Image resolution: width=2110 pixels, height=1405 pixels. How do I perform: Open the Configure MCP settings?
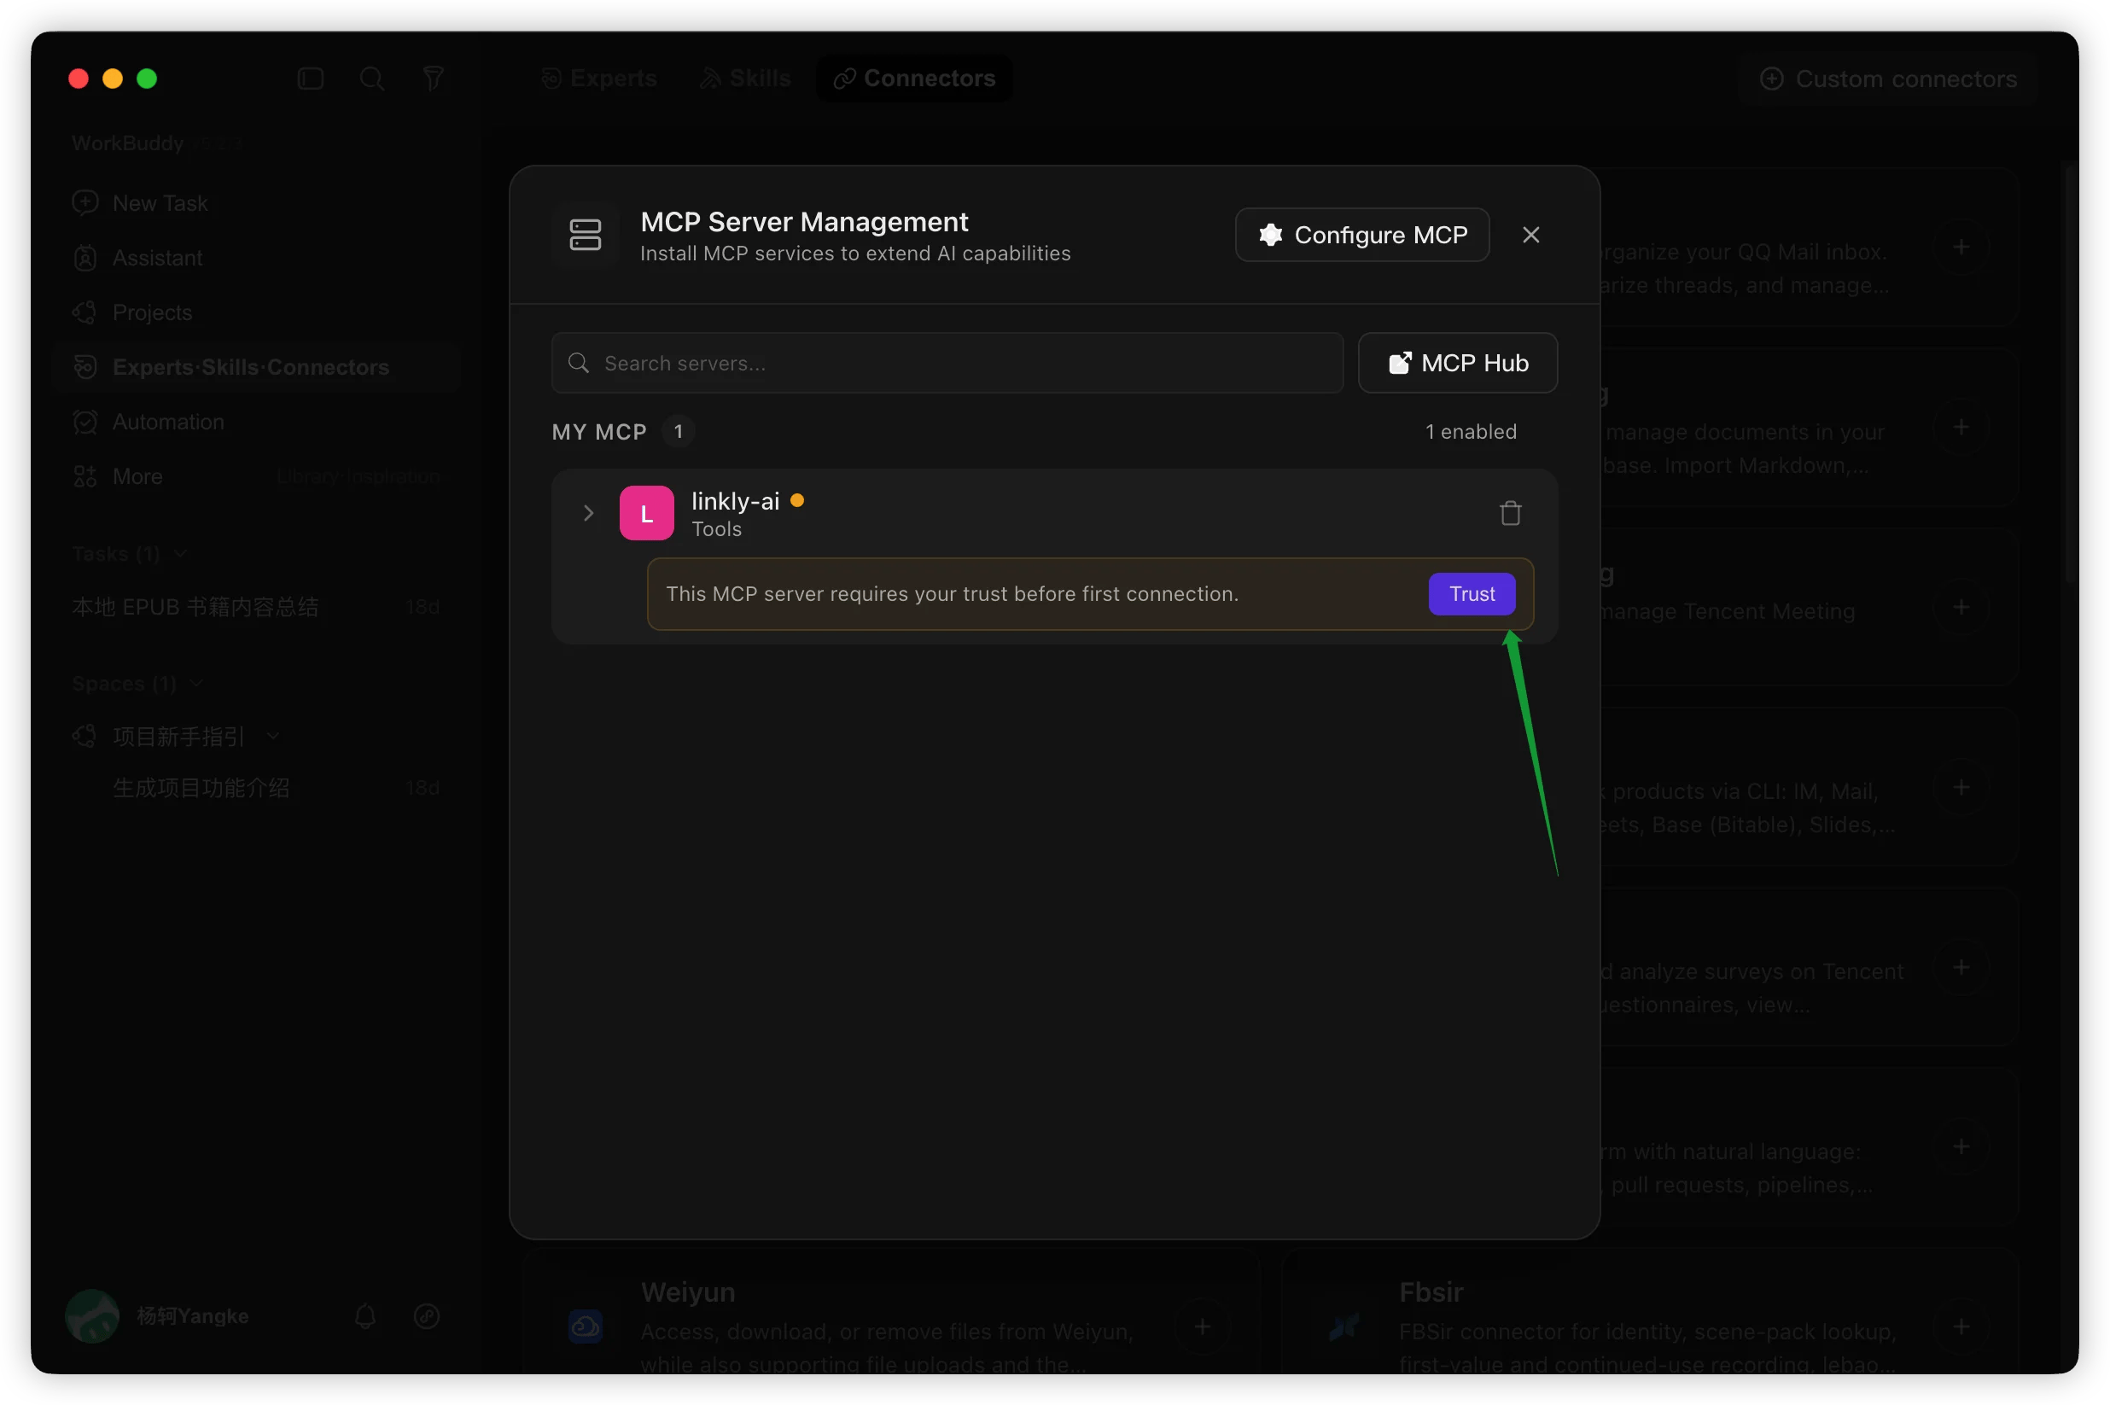[1362, 235]
